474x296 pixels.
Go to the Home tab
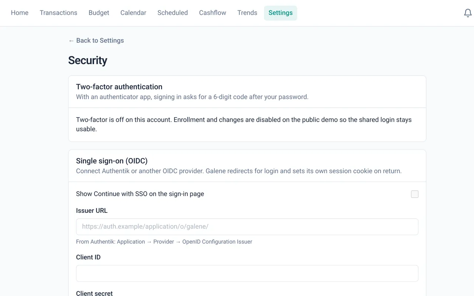coord(20,13)
